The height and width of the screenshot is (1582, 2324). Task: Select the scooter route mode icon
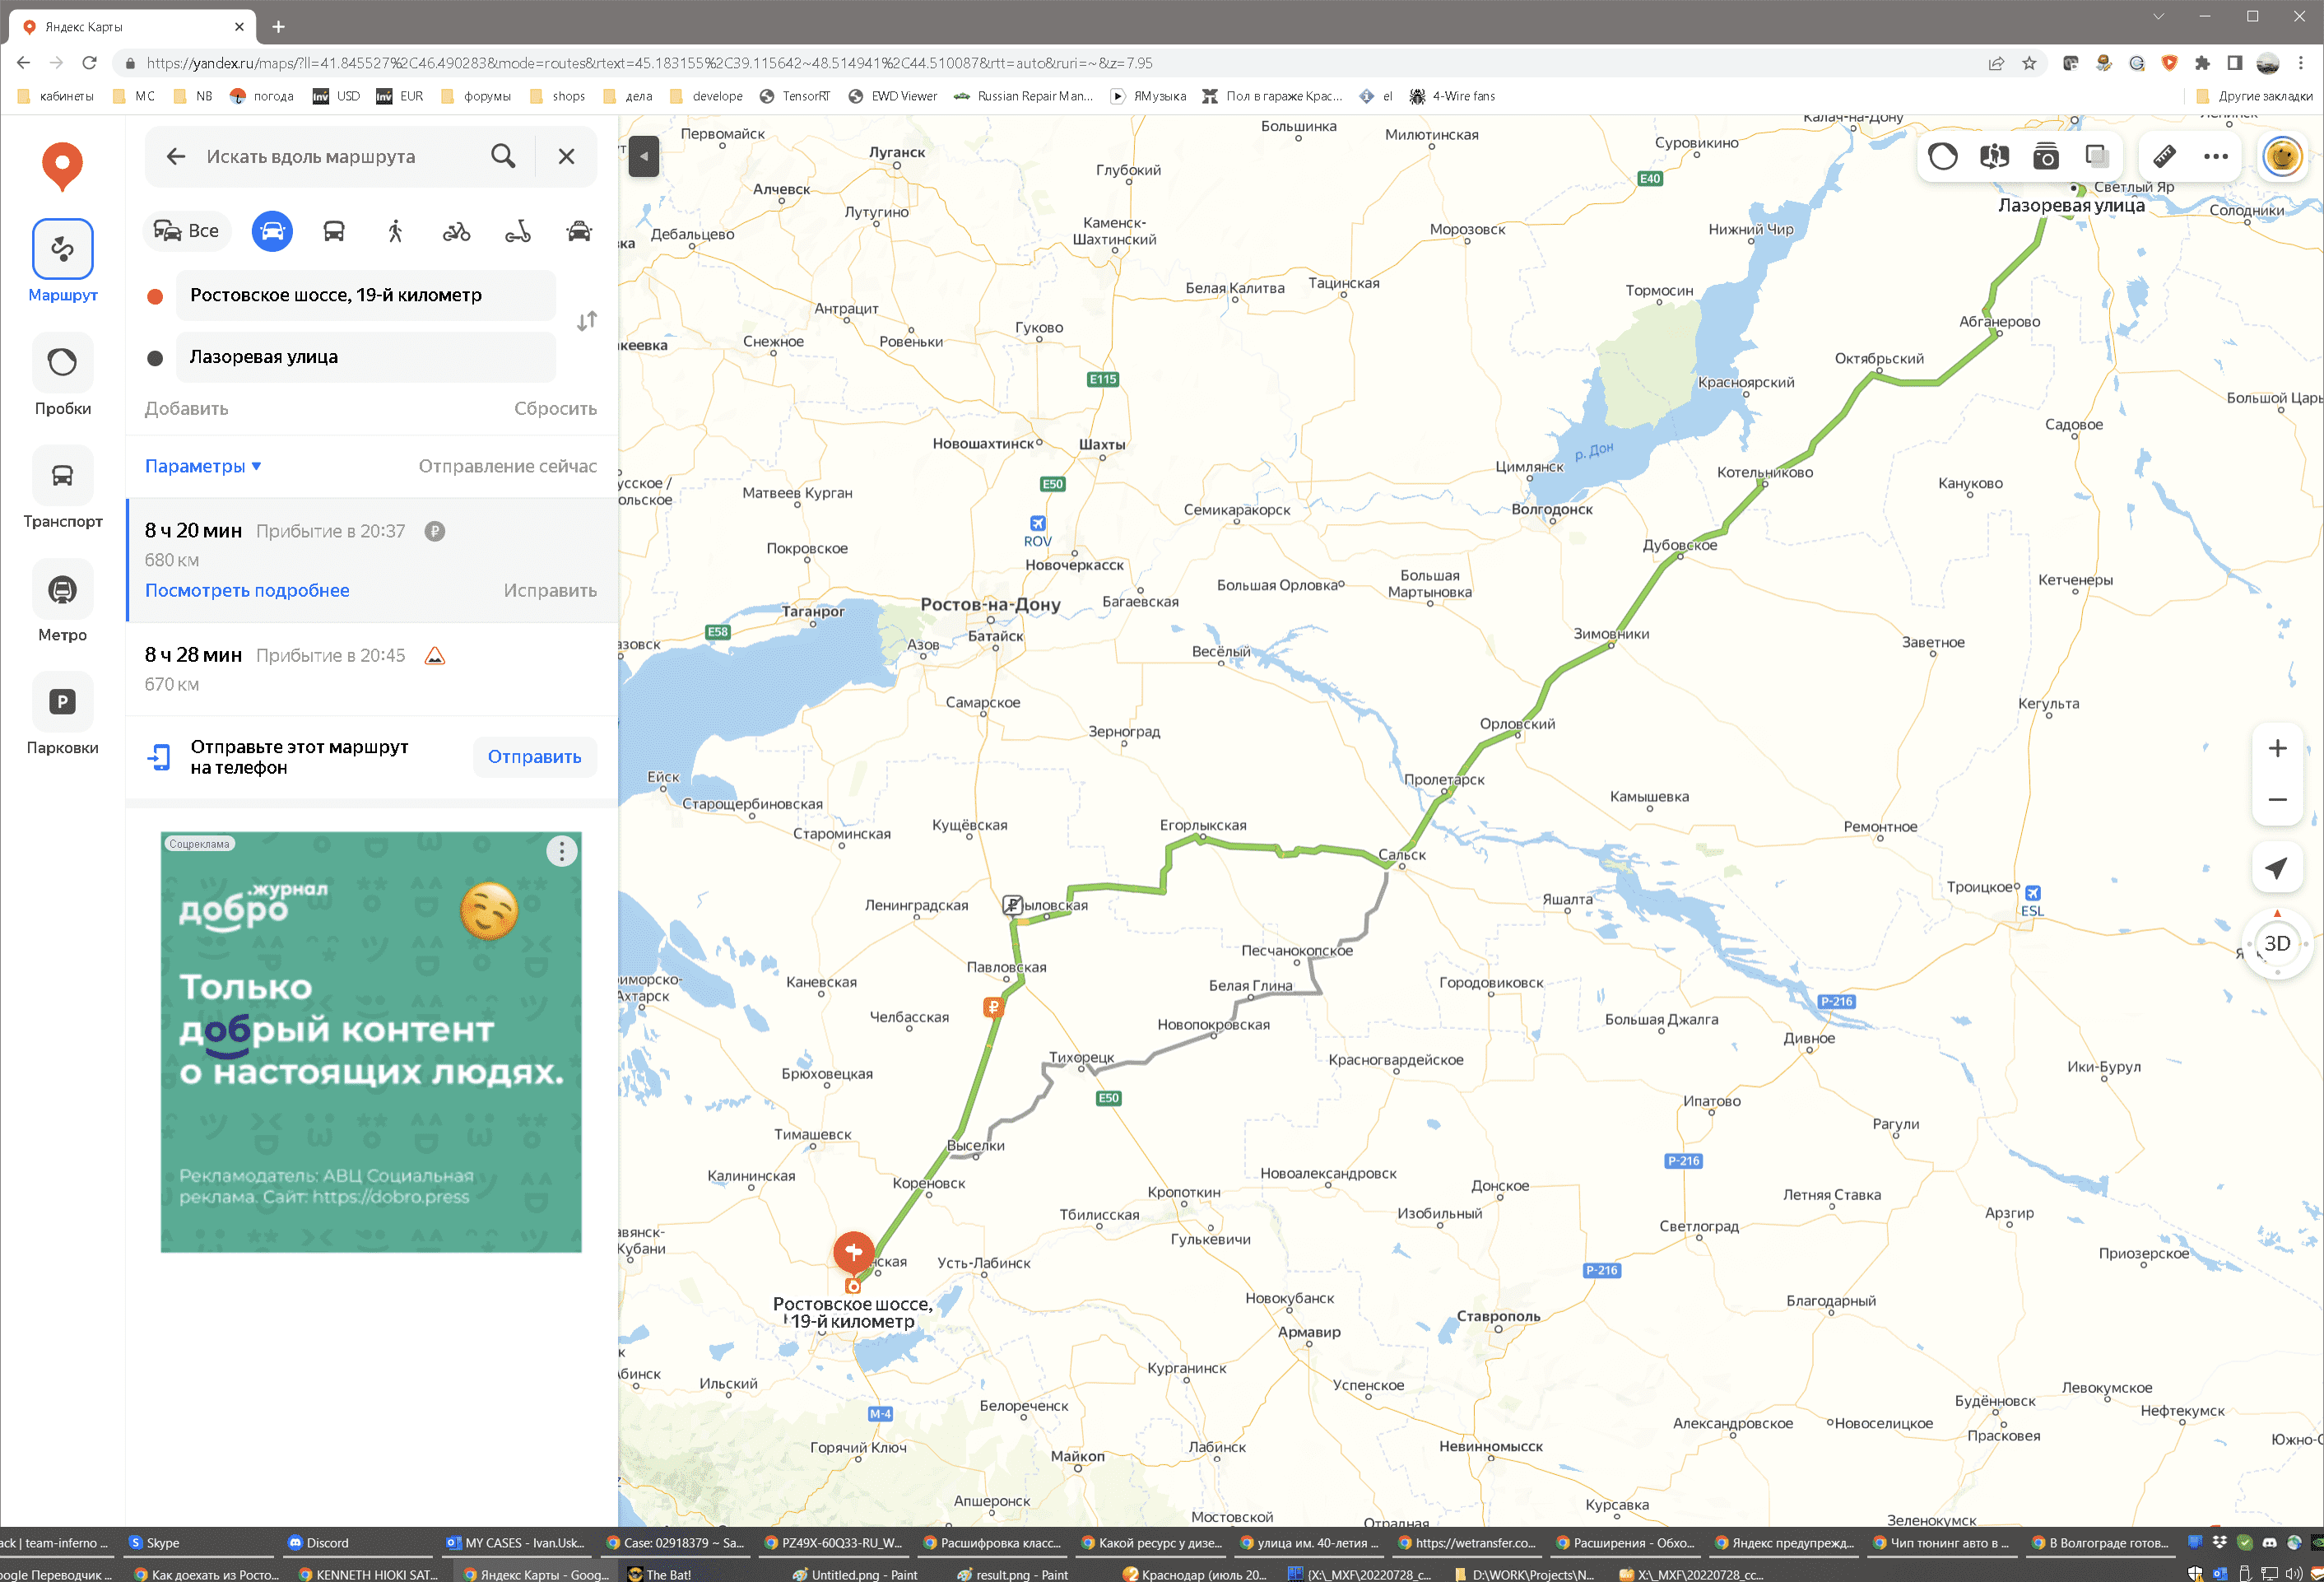point(517,232)
